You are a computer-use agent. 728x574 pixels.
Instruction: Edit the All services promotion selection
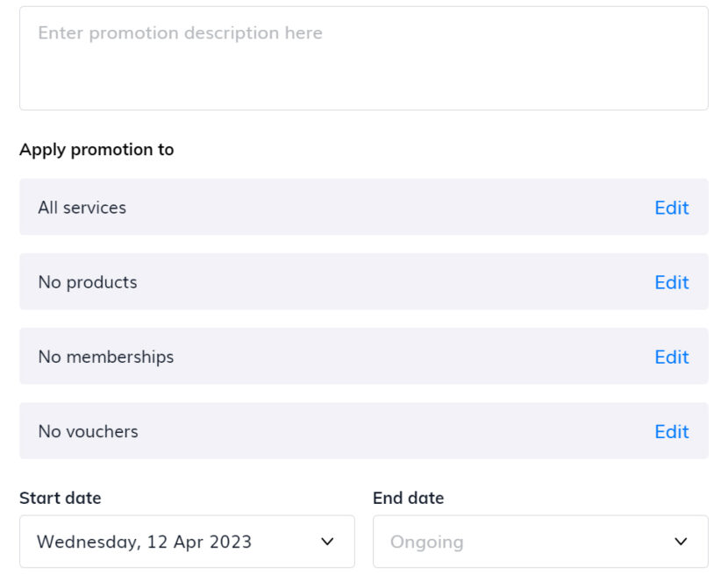[x=671, y=208]
